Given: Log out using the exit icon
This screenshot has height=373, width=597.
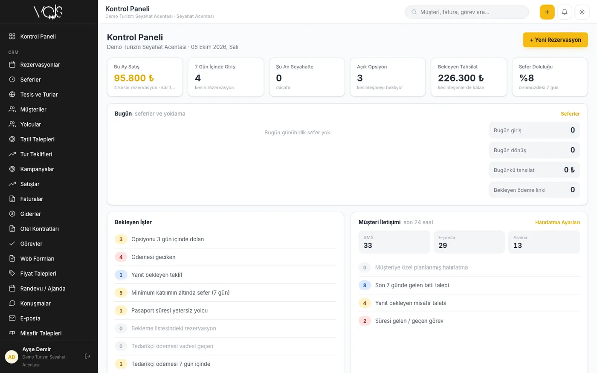Looking at the screenshot, I should tap(88, 356).
